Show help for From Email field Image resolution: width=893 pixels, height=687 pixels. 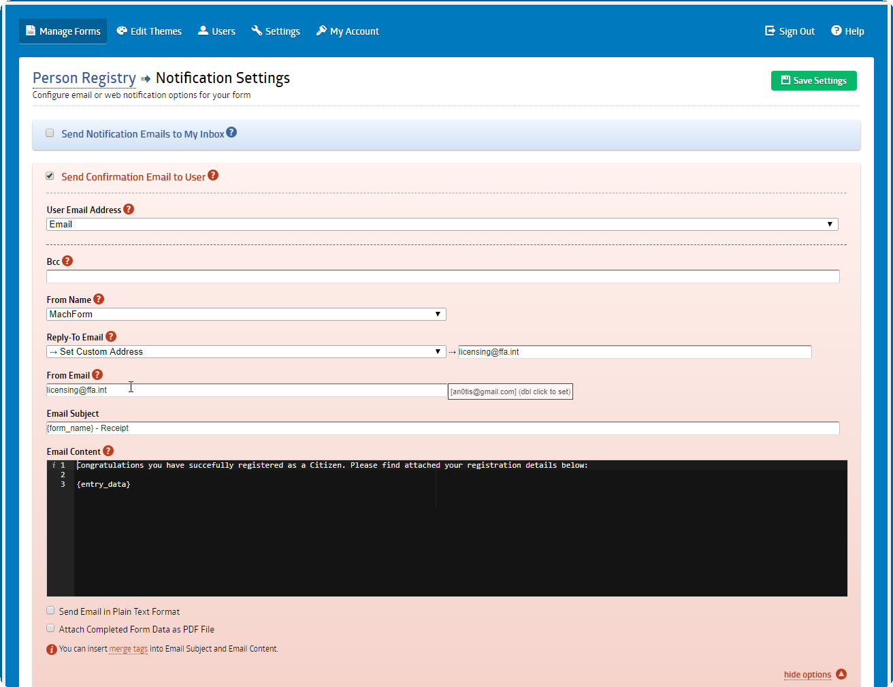[97, 374]
